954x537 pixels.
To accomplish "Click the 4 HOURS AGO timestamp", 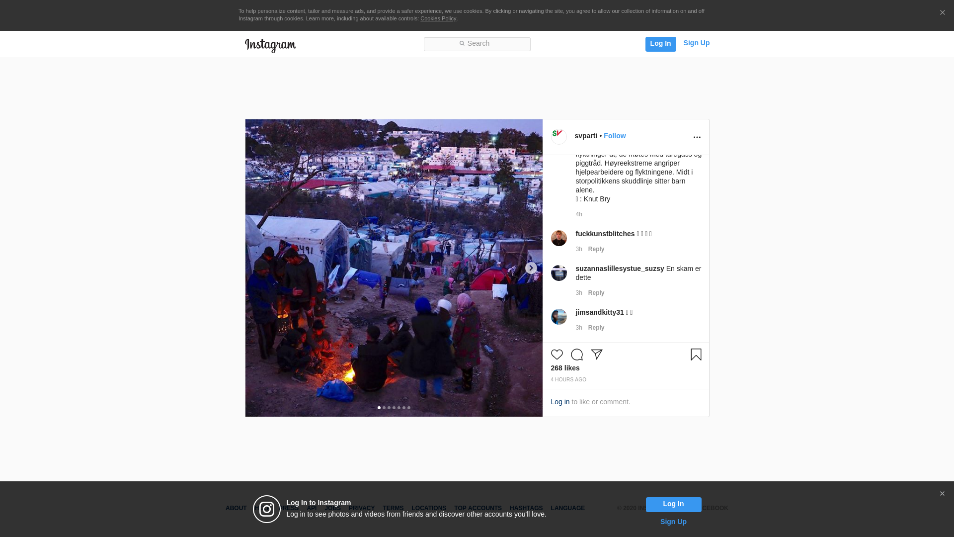I will pos(568,380).
